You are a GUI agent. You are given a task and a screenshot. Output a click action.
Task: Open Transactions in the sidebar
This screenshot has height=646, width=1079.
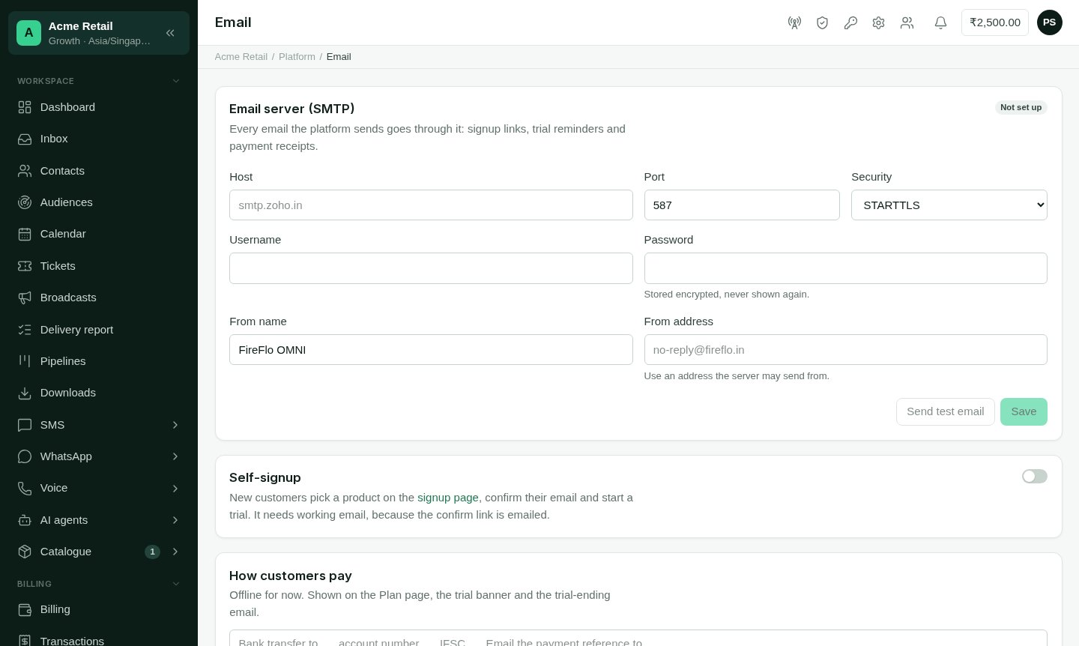[x=99, y=641]
